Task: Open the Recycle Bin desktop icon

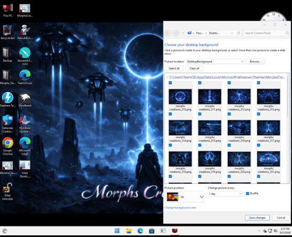Action: [x=8, y=32]
